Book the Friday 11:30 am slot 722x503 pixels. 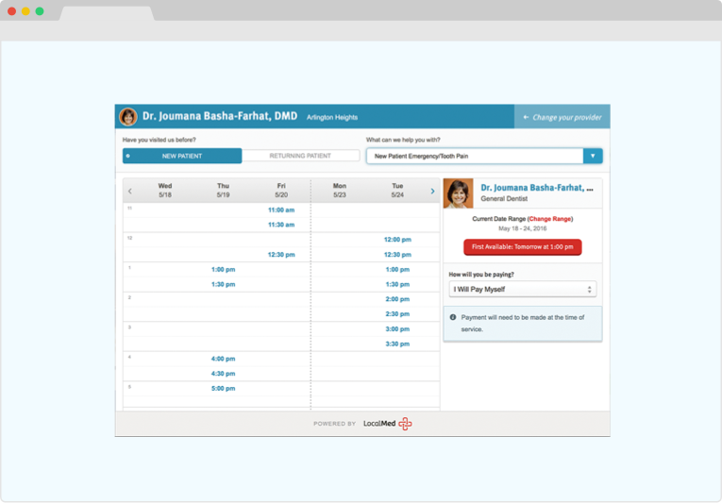pyautogui.click(x=281, y=225)
